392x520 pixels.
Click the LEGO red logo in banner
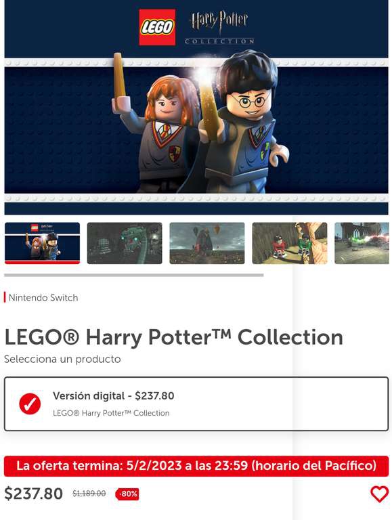click(157, 27)
